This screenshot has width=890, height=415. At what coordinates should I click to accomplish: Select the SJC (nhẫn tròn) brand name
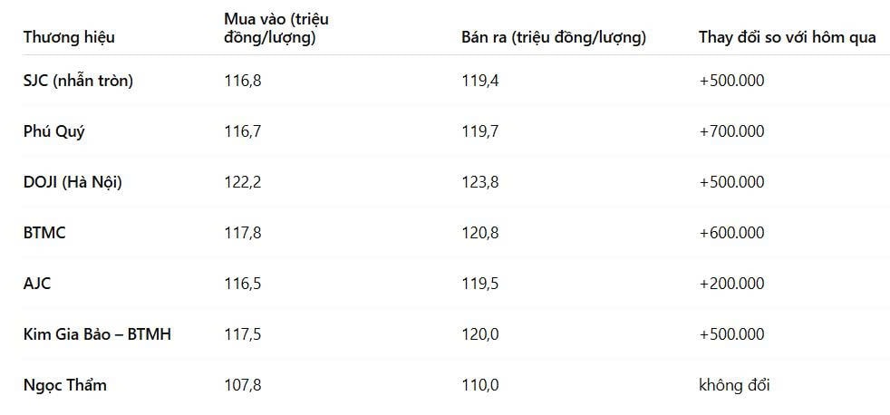click(x=78, y=81)
